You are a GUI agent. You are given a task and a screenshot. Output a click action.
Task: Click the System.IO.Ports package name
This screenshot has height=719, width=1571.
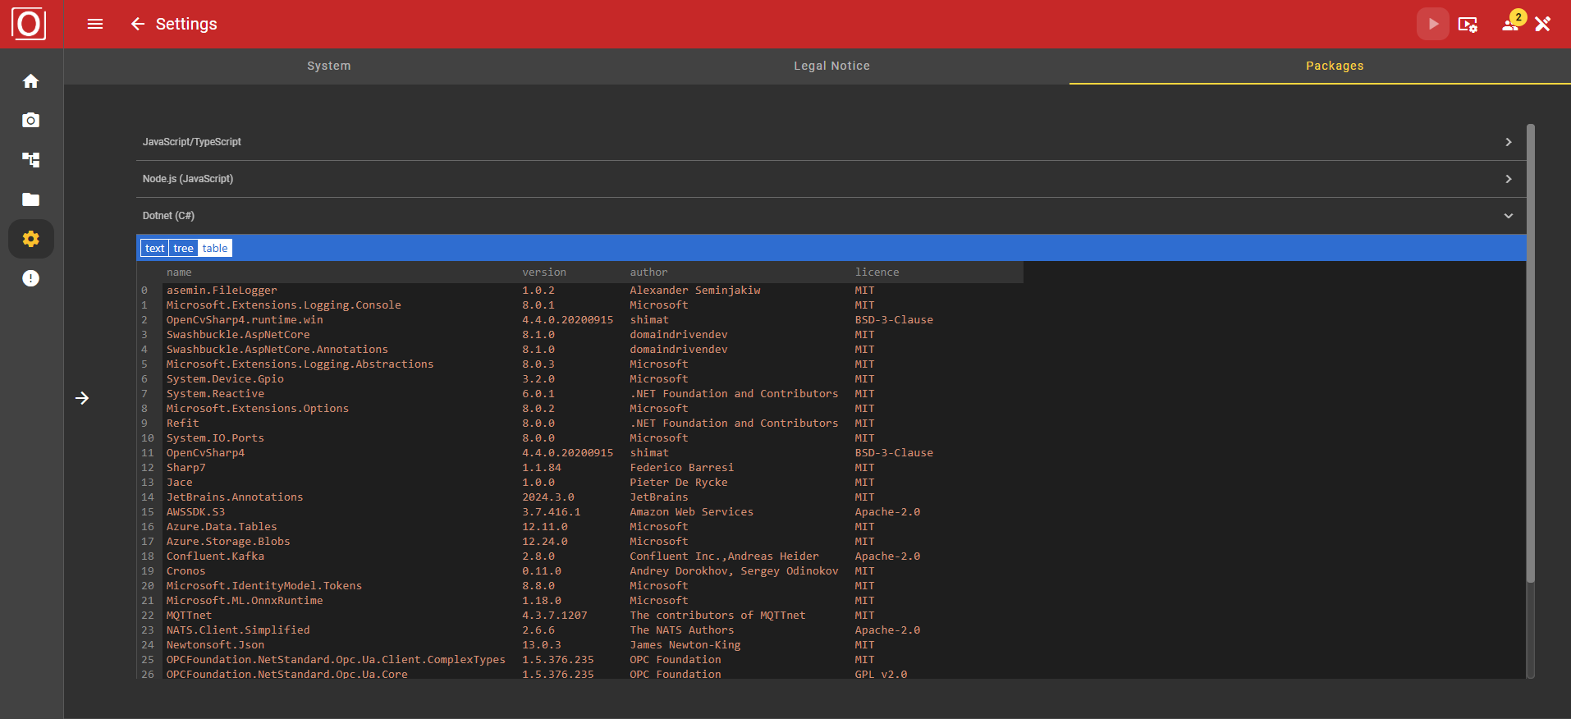215,438
